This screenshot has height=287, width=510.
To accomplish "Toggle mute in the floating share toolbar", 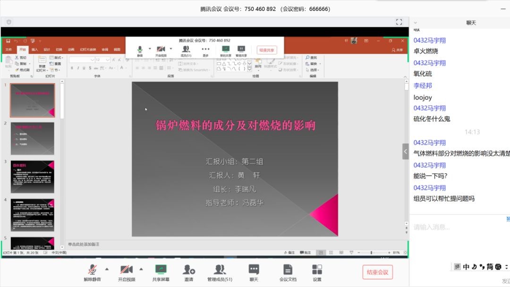I will pyautogui.click(x=140, y=50).
